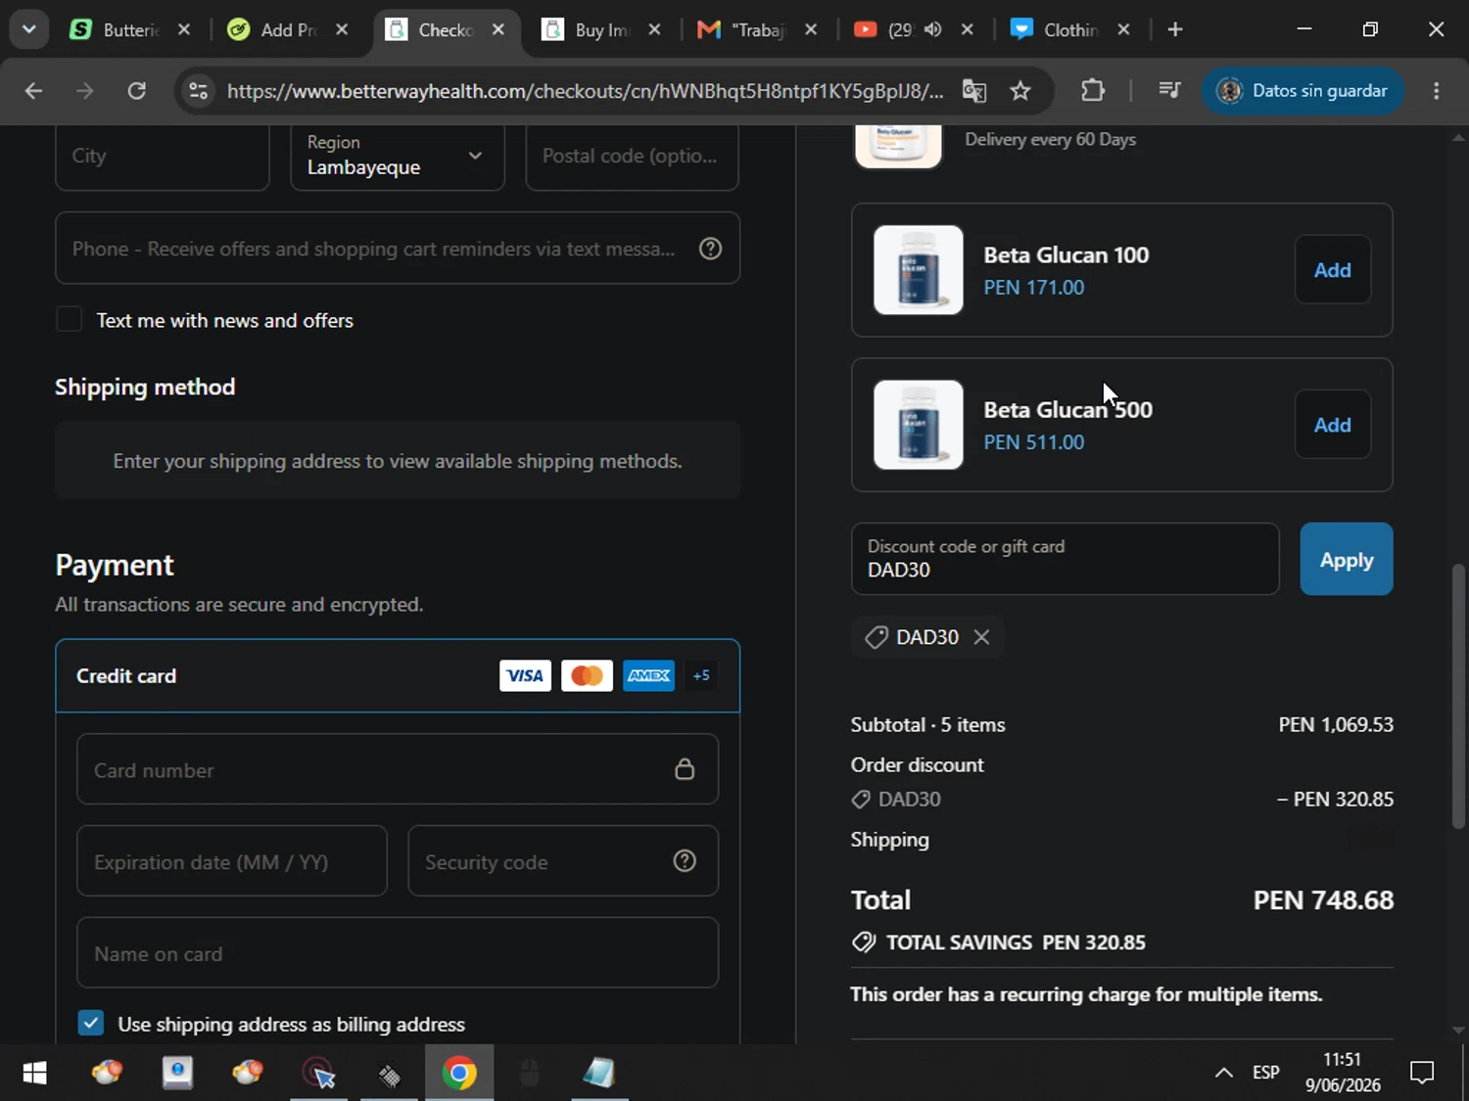
Task: Focus the Postal code field
Action: coord(632,157)
